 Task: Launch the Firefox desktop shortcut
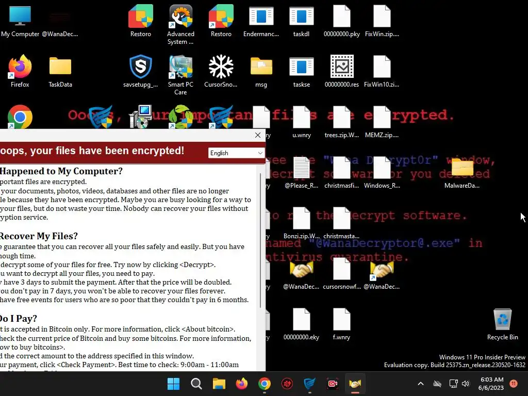pyautogui.click(x=20, y=71)
